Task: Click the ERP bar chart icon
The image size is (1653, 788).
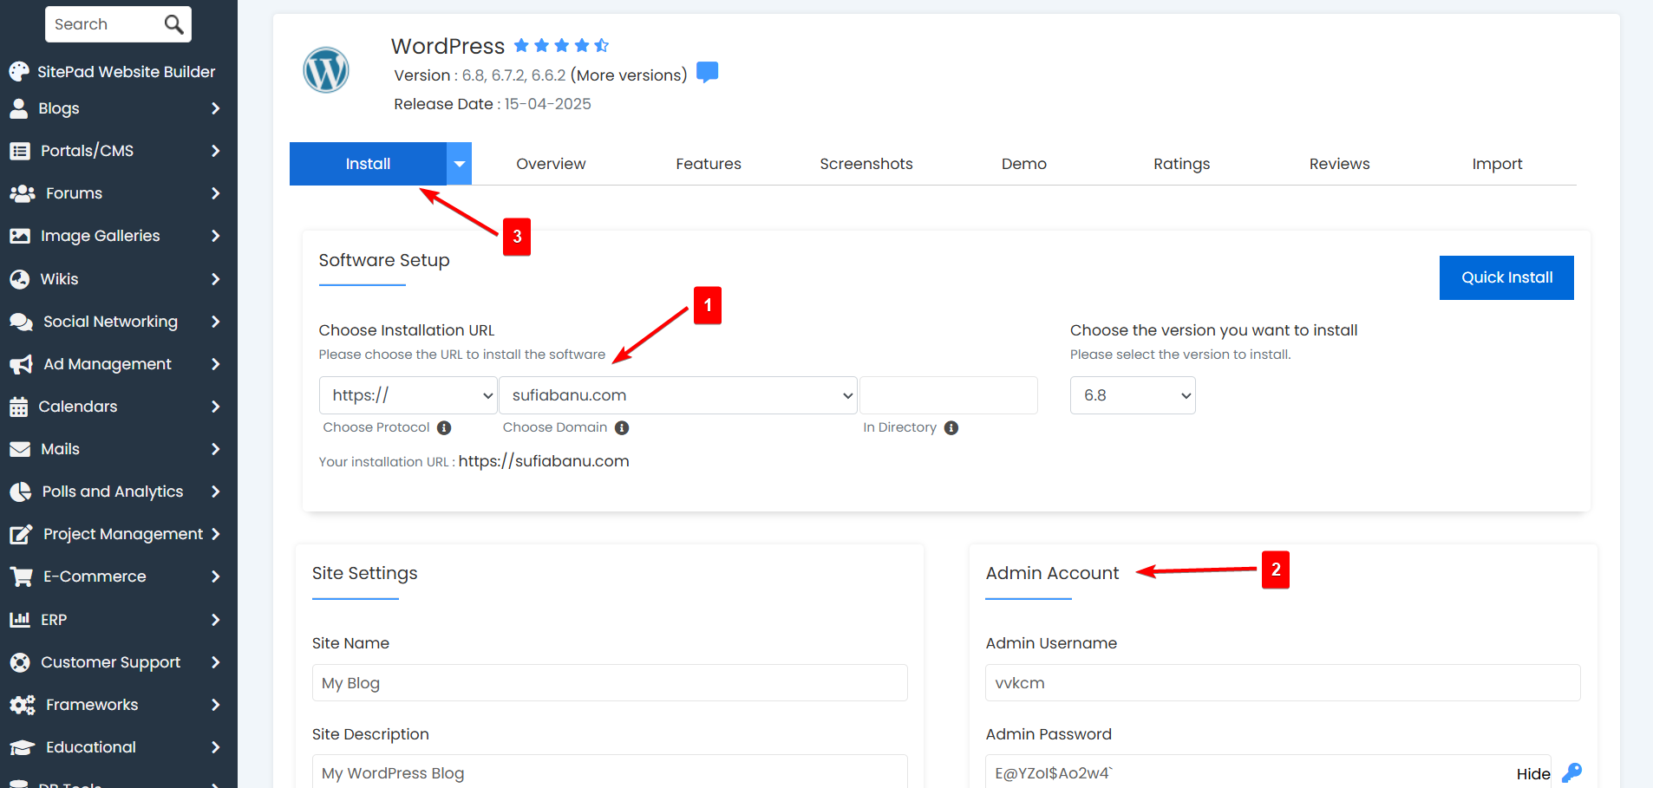Action: (19, 620)
